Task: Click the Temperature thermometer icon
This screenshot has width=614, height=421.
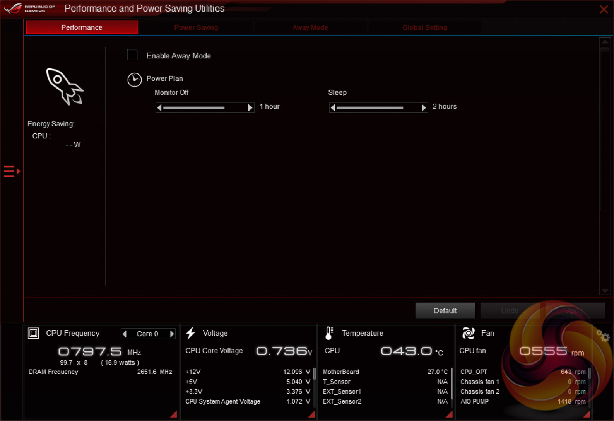Action: pyautogui.click(x=329, y=333)
